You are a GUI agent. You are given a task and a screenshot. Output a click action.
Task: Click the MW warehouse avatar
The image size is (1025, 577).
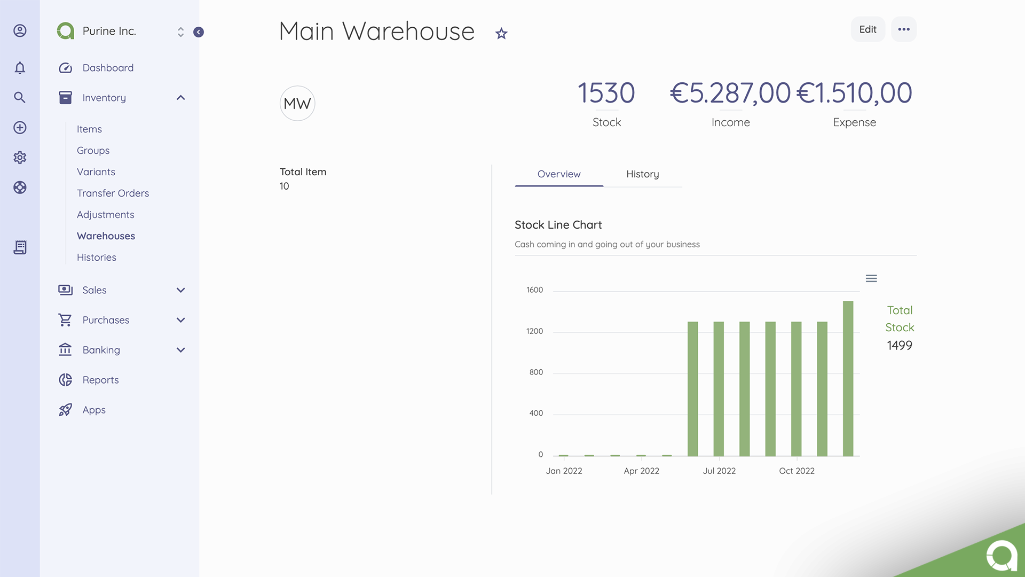[297, 104]
